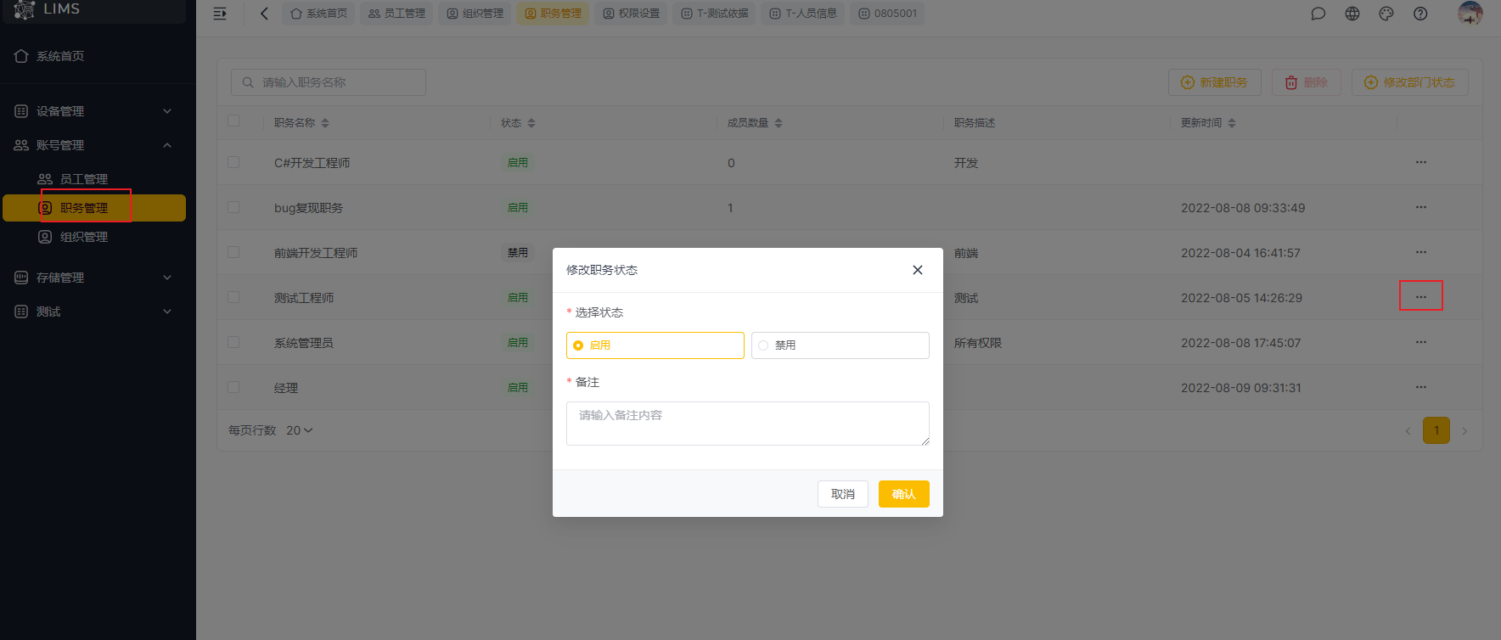
Task: Focus the 备注 textarea in the dialog
Action: (748, 424)
